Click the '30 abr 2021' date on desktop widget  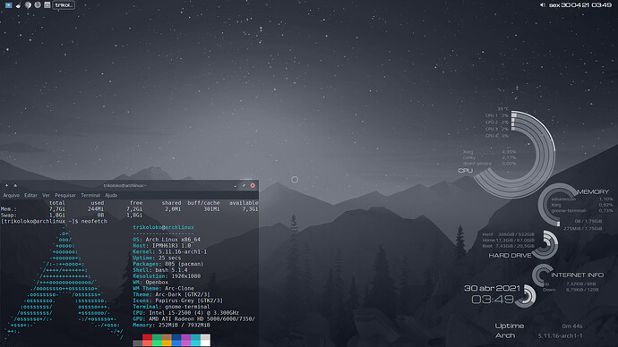(493, 288)
